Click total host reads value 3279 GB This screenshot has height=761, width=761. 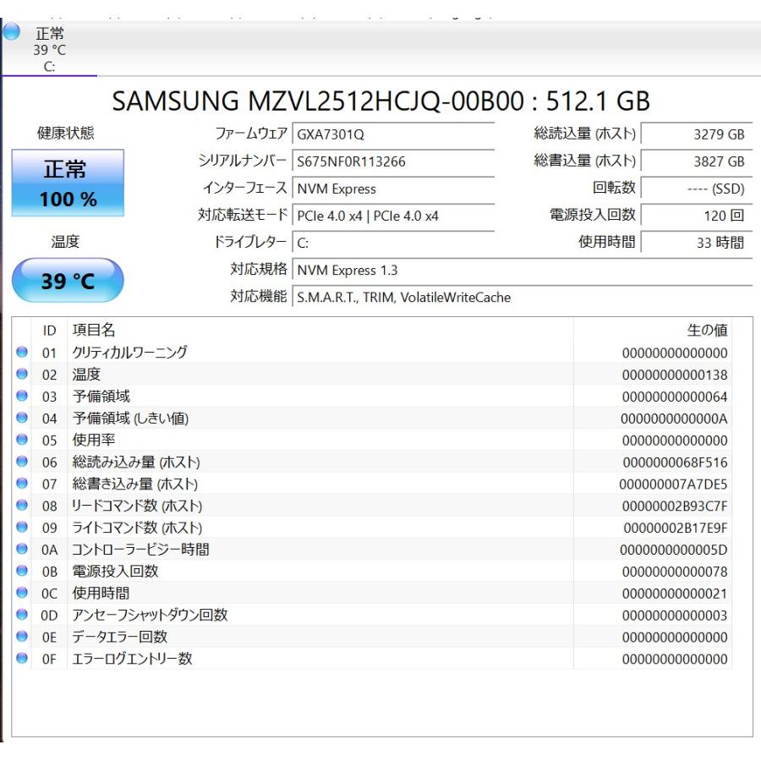pos(697,134)
